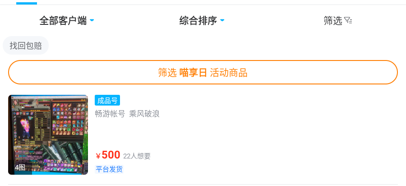Click the blue arrow next to 综合排序
Image resolution: width=406 pixels, height=186 pixels.
click(x=222, y=20)
